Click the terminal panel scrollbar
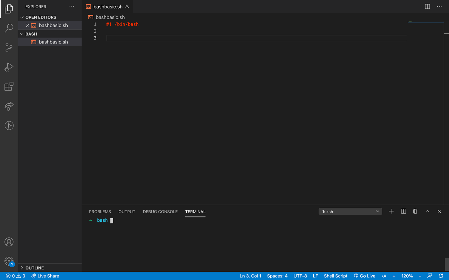 447,264
